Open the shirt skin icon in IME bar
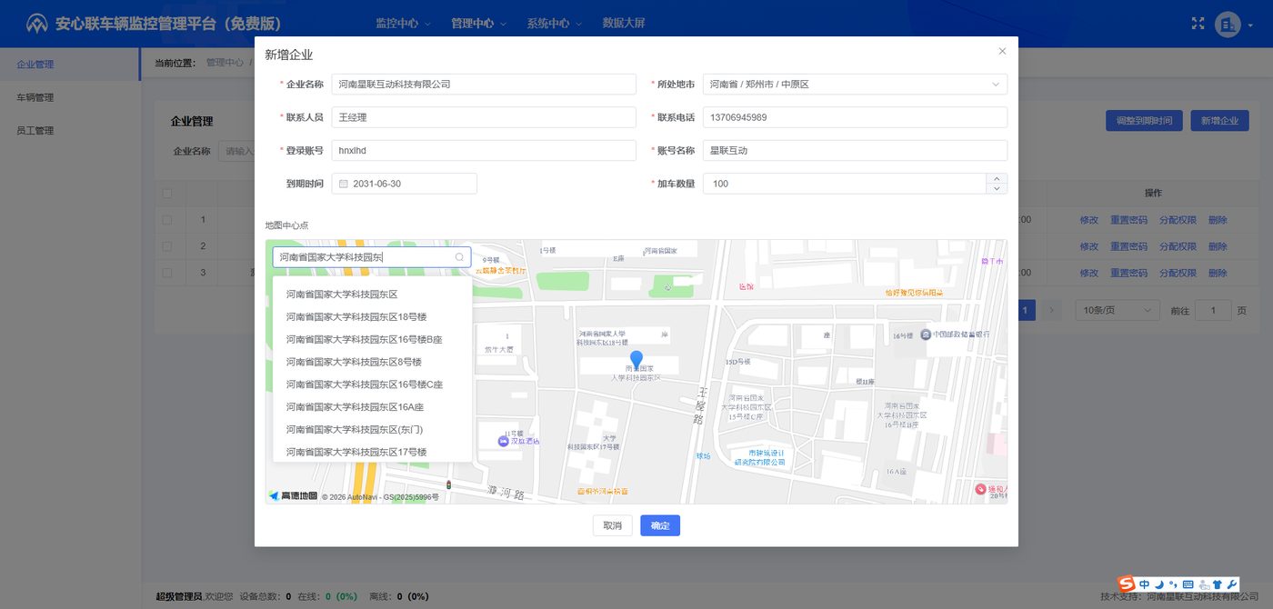Image resolution: width=1273 pixels, height=609 pixels. tap(1218, 584)
